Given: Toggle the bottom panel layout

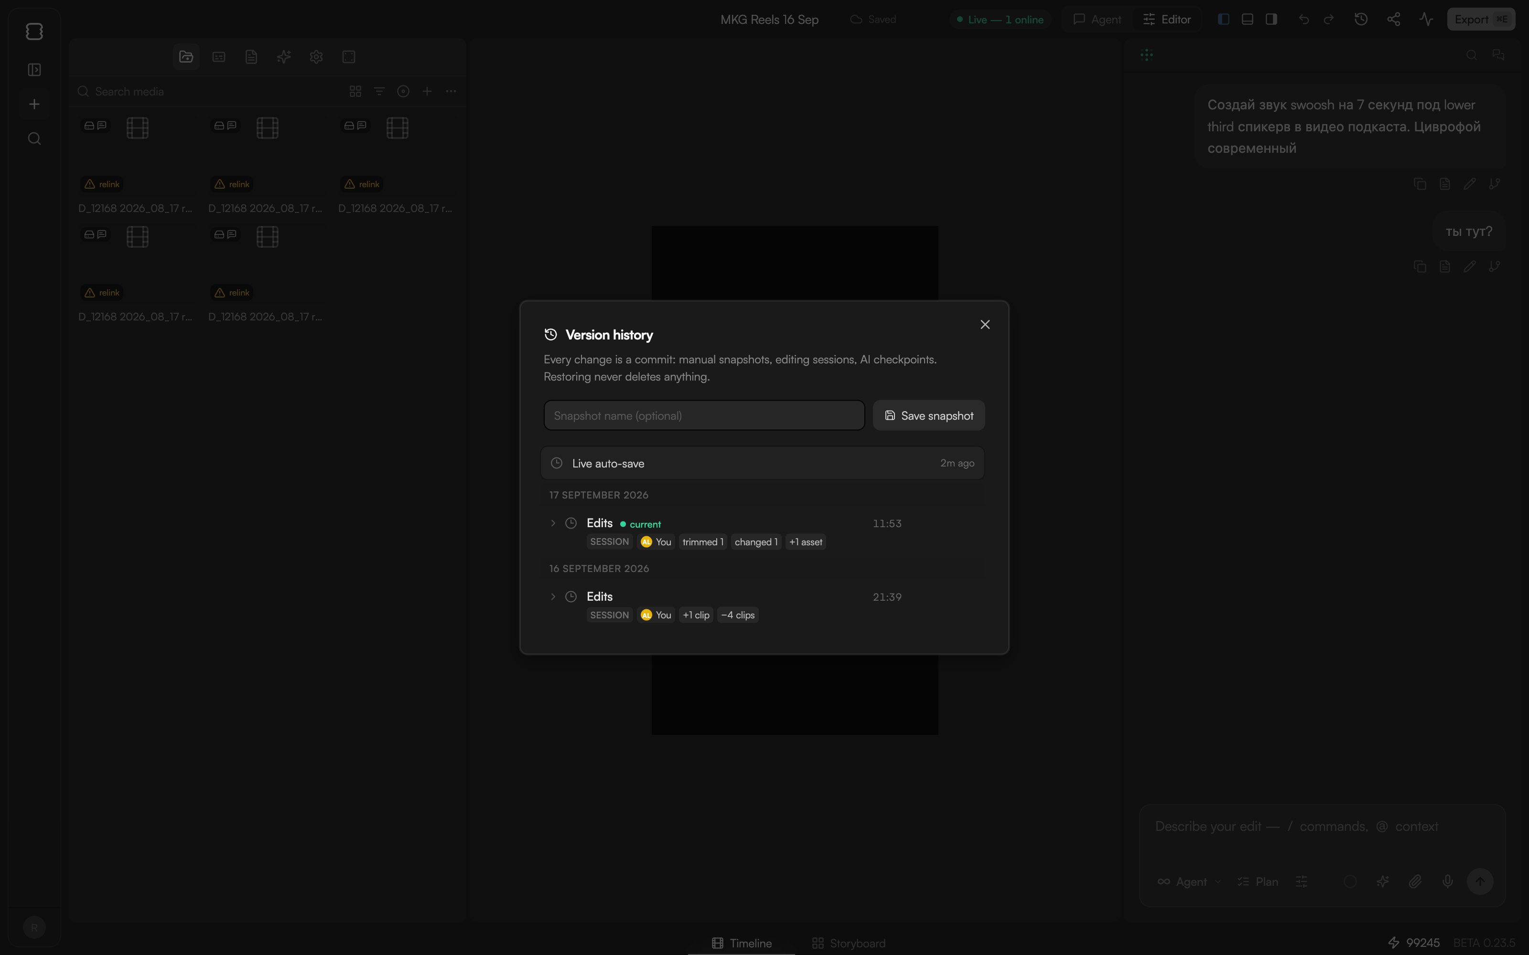Looking at the screenshot, I should point(1247,20).
